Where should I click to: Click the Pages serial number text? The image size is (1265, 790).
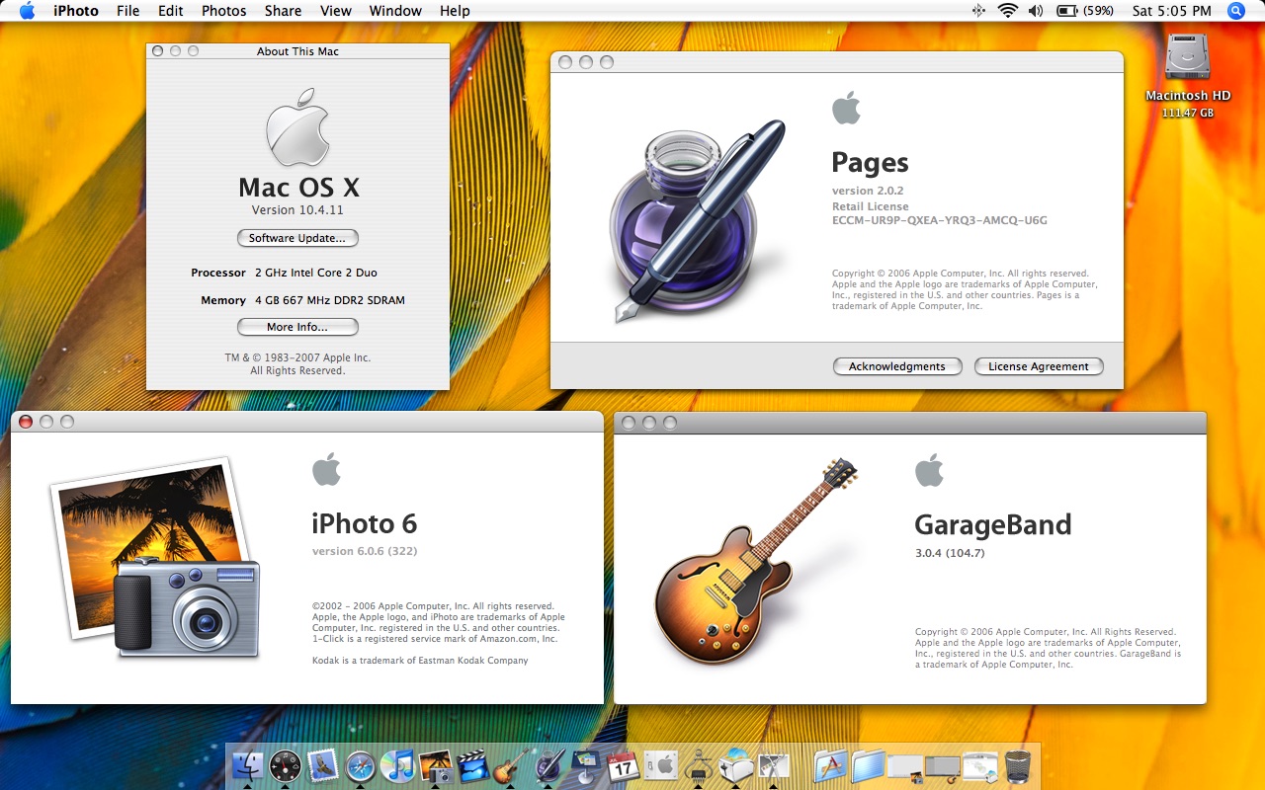(940, 221)
